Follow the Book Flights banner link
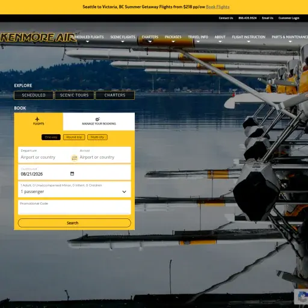 coord(218,7)
